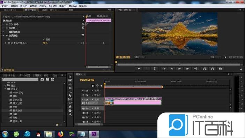
Task: Toggle the Invert checkbox under Find Edges
Action: click(x=44, y=39)
